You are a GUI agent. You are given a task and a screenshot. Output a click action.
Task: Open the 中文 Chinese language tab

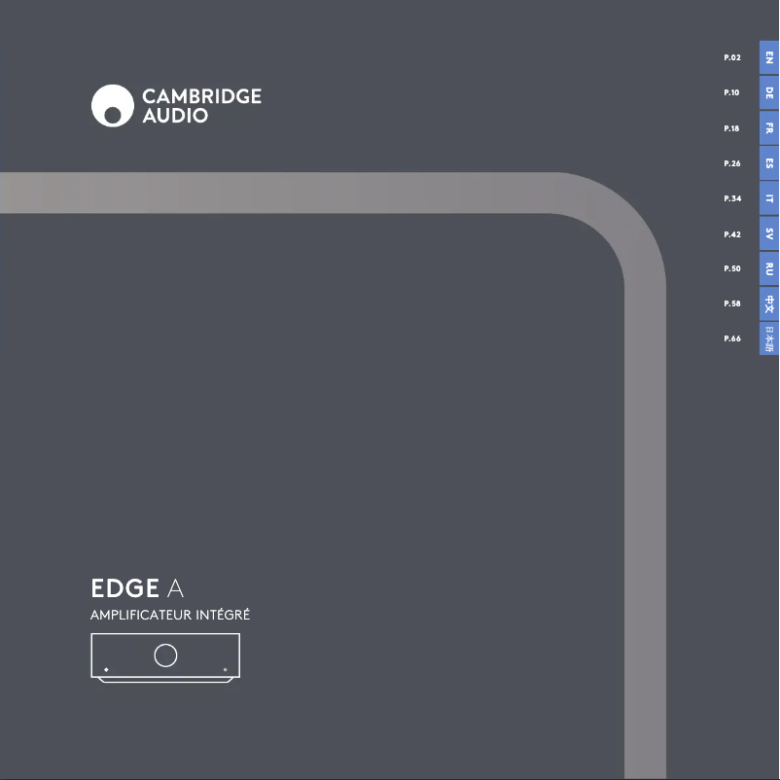coord(768,303)
